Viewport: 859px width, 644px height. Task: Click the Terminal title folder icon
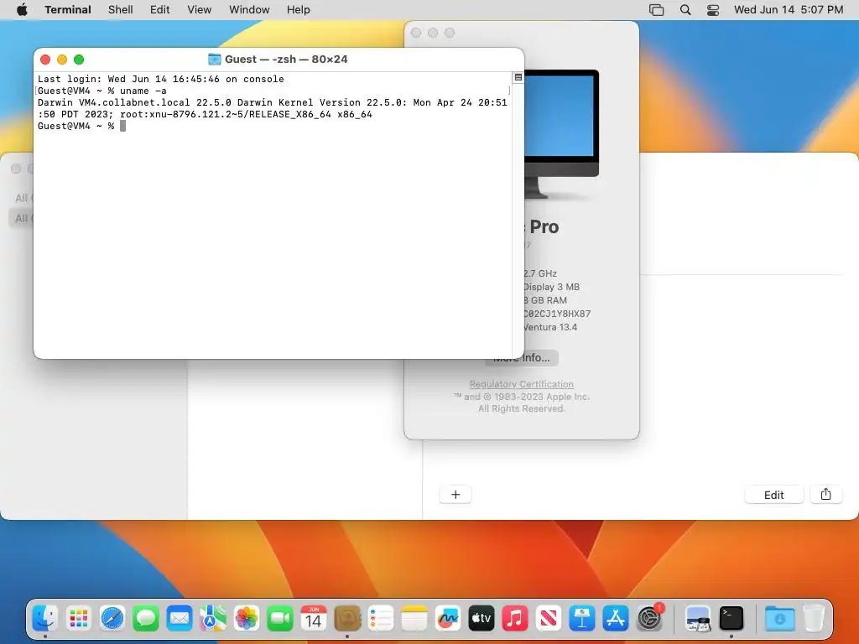[x=215, y=60]
